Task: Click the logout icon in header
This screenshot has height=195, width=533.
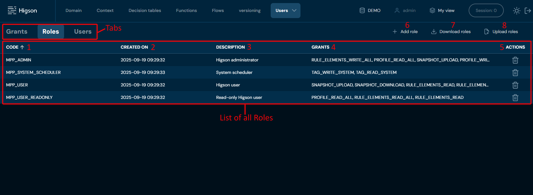Action: [x=527, y=11]
